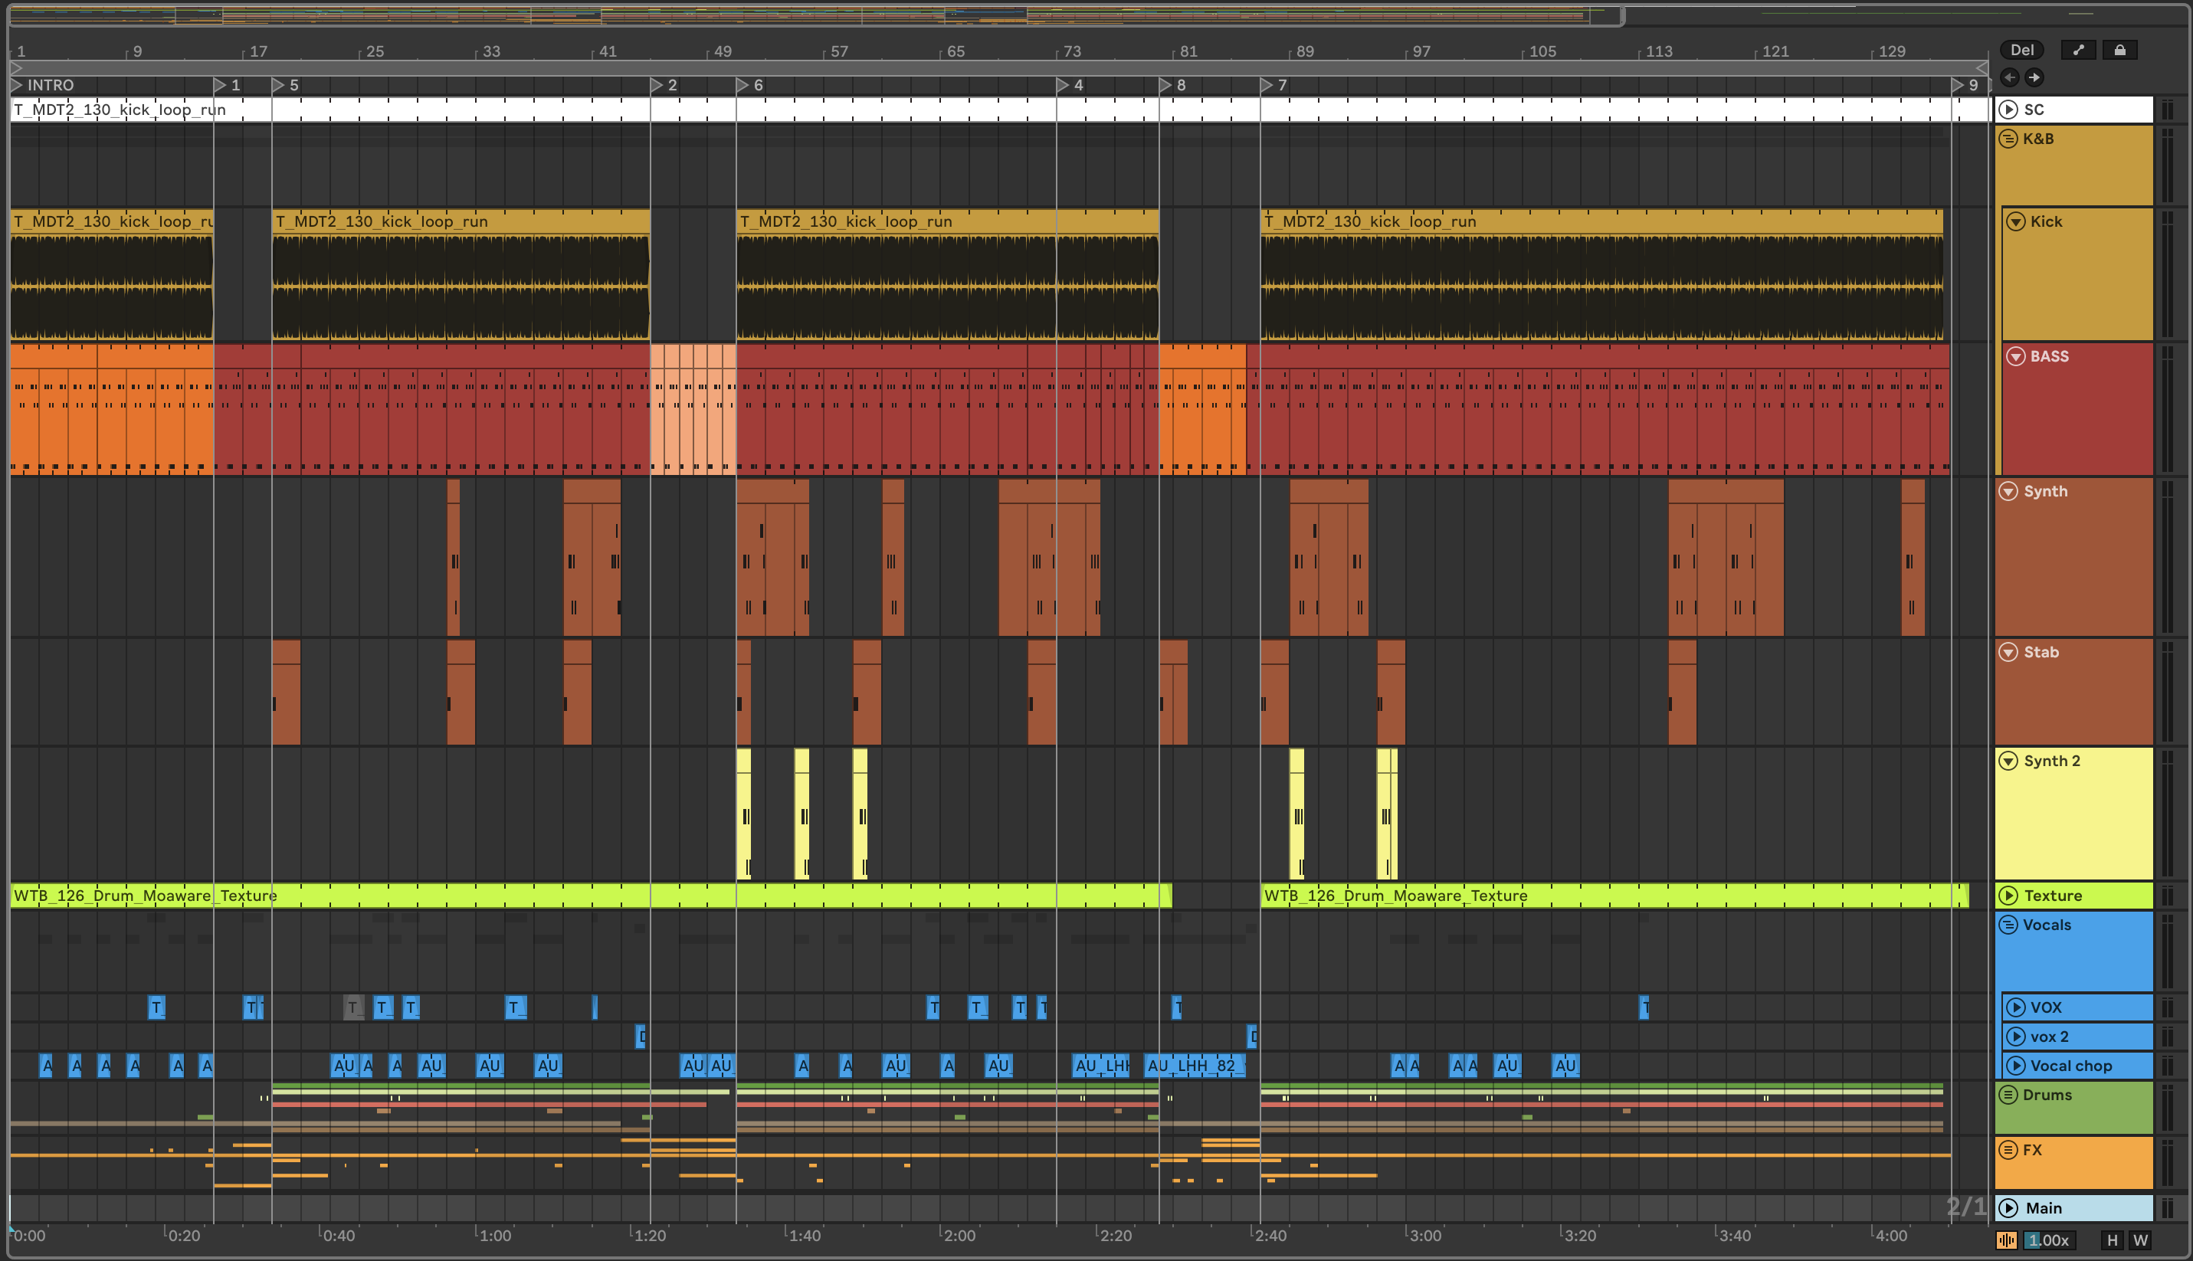Viewport: 2193px width, 1261px height.
Task: Click the Del locator button
Action: coord(2021,51)
